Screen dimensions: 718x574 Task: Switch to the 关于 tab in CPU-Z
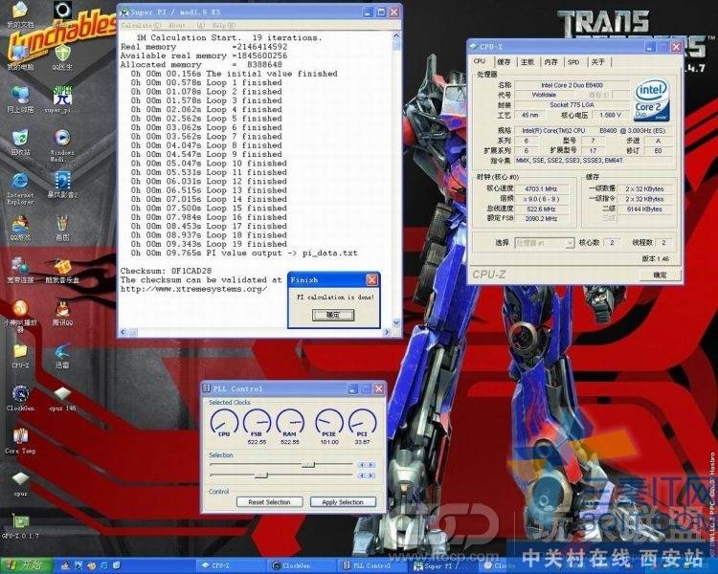(598, 62)
